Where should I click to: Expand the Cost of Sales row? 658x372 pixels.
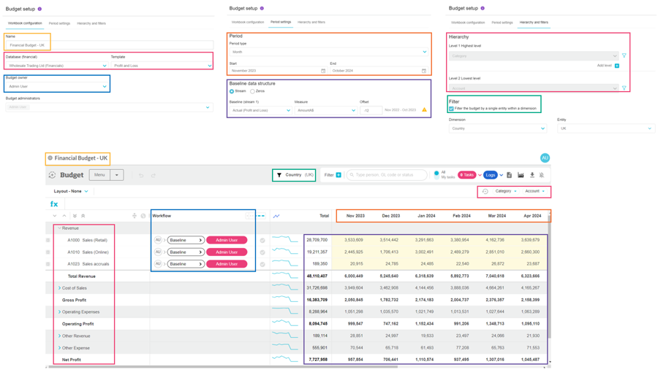(x=60, y=288)
